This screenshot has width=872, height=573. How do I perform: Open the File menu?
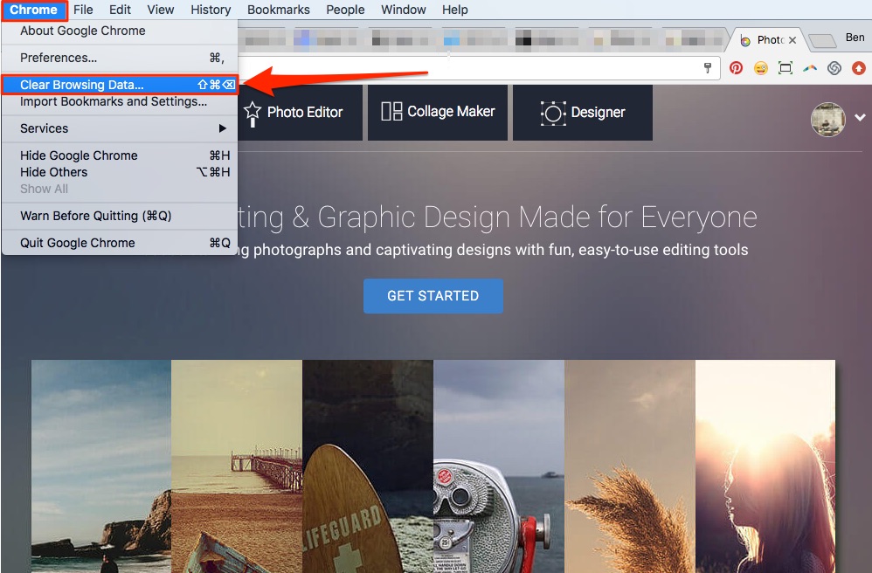(x=83, y=10)
